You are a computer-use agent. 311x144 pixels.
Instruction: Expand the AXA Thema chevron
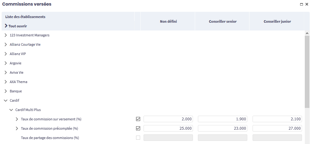tap(6, 82)
